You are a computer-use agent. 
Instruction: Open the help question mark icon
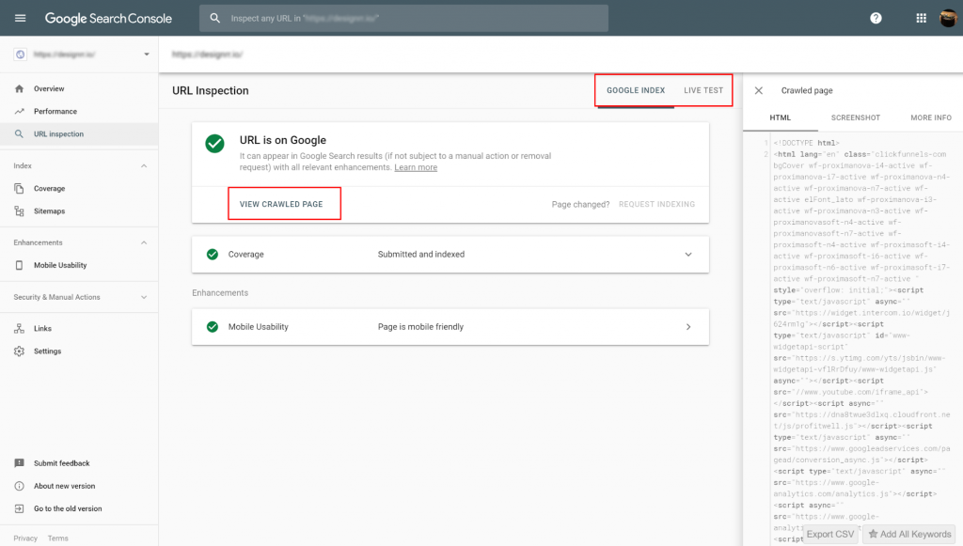click(x=875, y=17)
